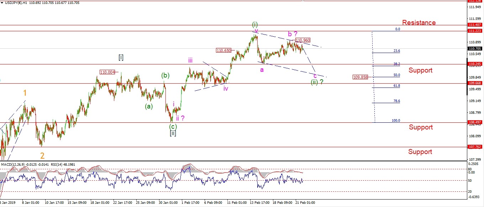
Task: Select the pink wave iii label
Action: 191,60
